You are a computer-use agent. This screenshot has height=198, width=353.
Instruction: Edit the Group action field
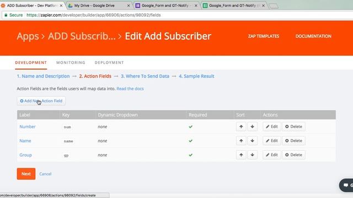[272, 155]
